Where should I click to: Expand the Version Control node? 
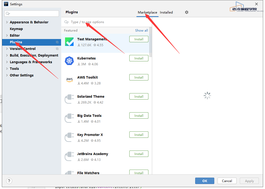coord(7,49)
